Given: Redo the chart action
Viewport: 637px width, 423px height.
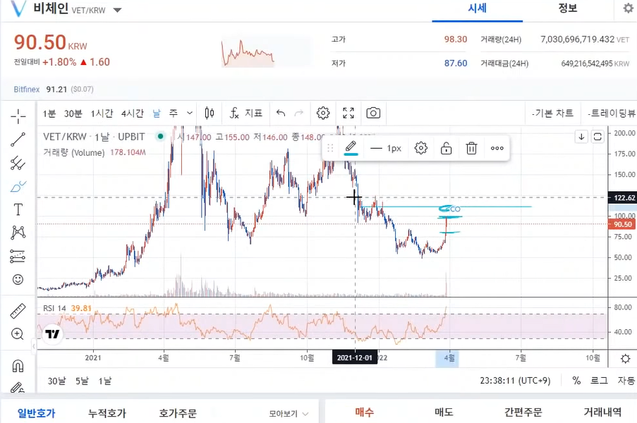Looking at the screenshot, I should click(x=299, y=113).
